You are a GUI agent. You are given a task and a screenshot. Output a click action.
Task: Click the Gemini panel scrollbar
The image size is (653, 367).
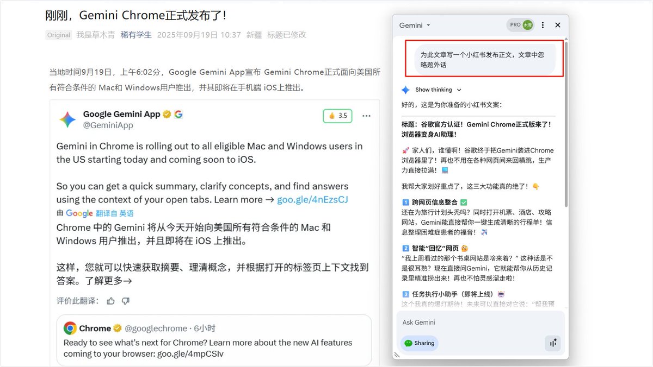566,125
